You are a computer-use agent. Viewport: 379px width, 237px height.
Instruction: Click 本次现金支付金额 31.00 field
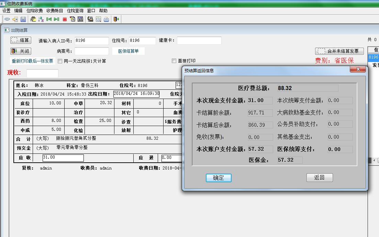point(260,100)
